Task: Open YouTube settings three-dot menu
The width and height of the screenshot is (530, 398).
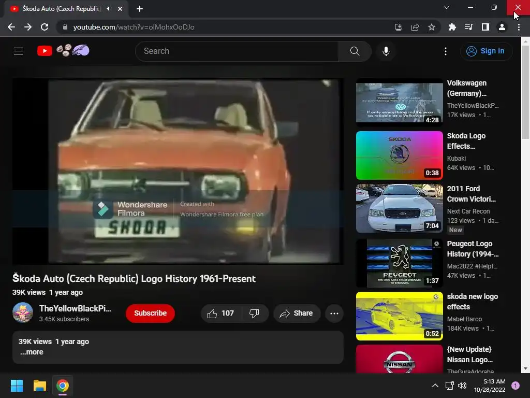Action: coord(446,51)
